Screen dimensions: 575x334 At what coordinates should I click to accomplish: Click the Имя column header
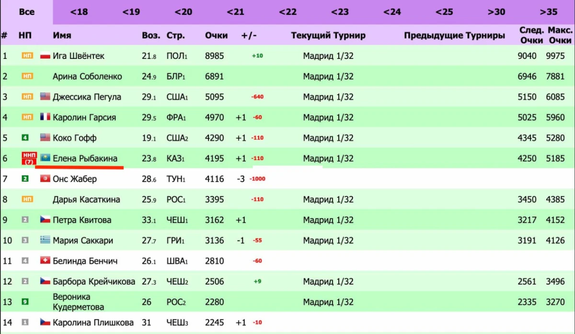pos(62,35)
